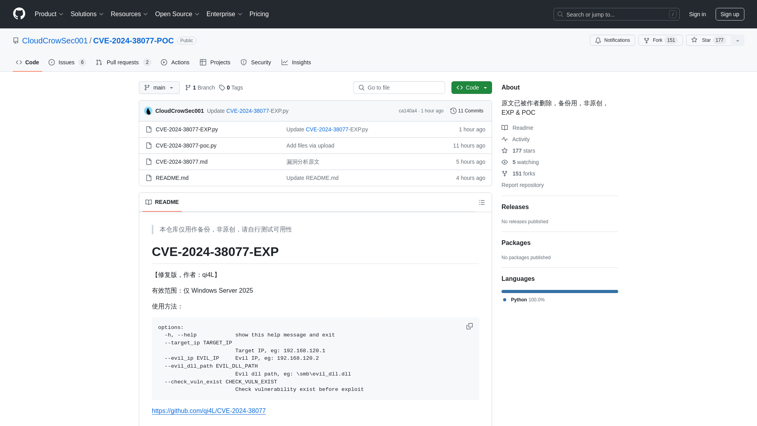This screenshot has width=757, height=426.
Task: Go to the Actions tab
Action: click(x=175, y=62)
